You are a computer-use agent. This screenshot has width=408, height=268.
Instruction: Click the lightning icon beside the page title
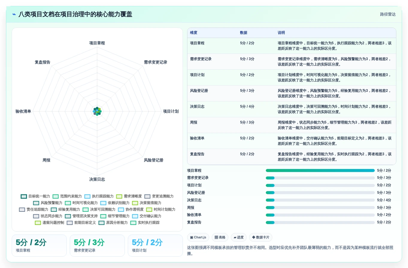(x=14, y=14)
